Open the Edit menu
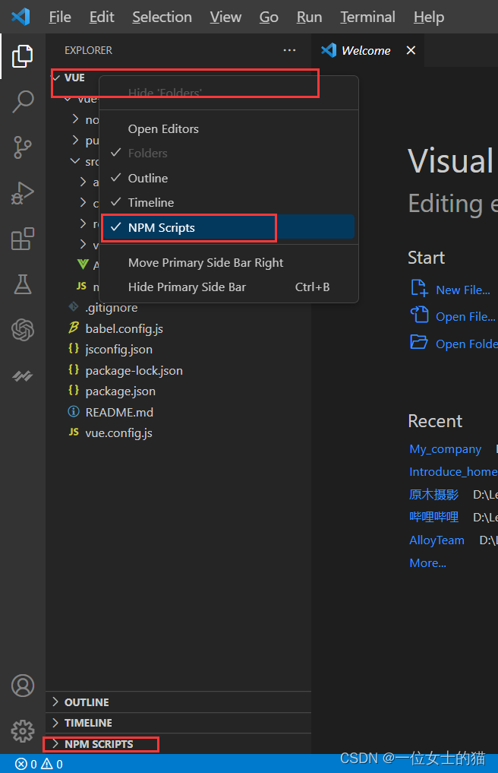This screenshot has width=498, height=773. [102, 17]
